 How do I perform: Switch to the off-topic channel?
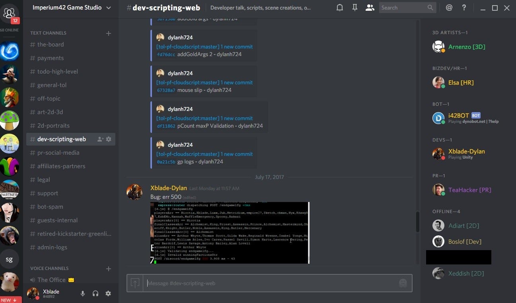[71, 99]
